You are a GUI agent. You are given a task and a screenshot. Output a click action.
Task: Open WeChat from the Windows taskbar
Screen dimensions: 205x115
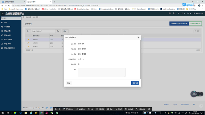coord(52,113)
